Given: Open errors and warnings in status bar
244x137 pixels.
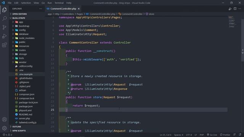Looking at the screenshot, I should point(7,135).
